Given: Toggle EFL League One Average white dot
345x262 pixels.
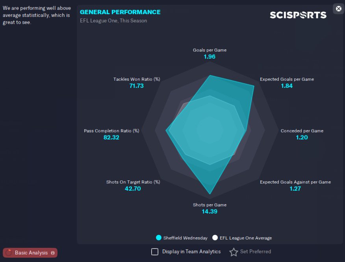Looking at the screenshot, I should pyautogui.click(x=215, y=238).
